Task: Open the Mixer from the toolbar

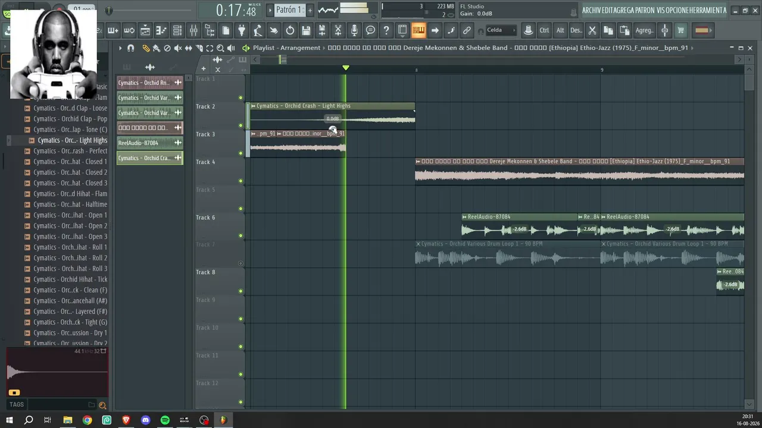Action: click(193, 30)
